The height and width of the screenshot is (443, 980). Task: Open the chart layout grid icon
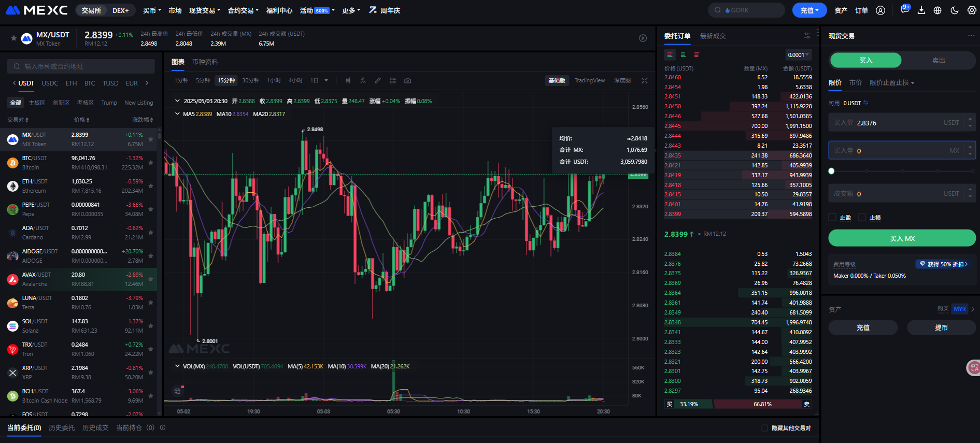(x=393, y=80)
